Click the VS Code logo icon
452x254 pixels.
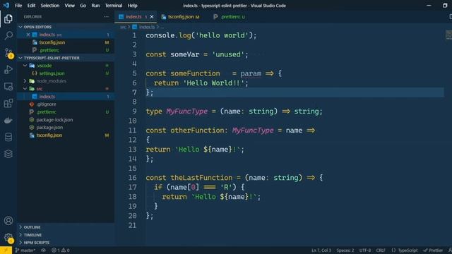[6, 5]
